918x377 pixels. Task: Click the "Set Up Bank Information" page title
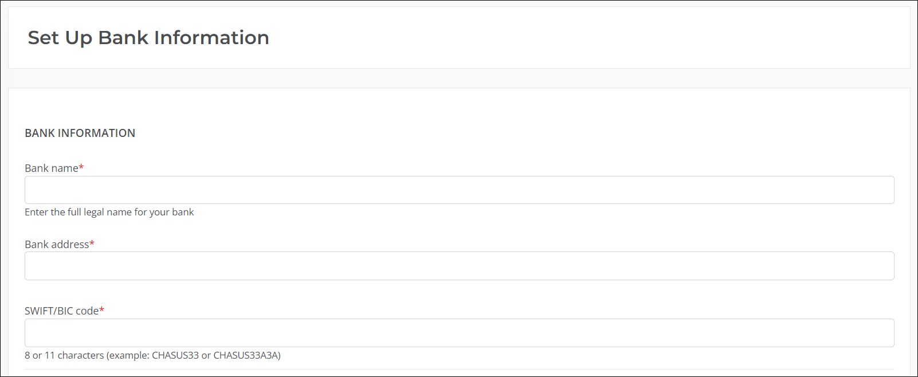pyautogui.click(x=148, y=38)
